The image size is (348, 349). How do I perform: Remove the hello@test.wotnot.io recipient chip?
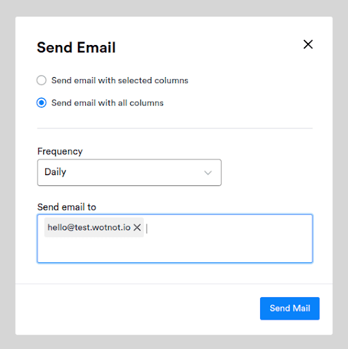pyautogui.click(x=137, y=227)
